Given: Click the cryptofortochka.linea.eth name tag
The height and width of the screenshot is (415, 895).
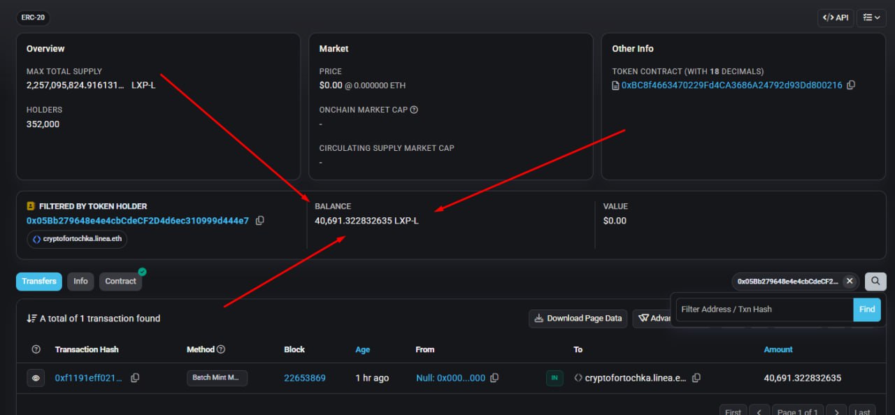Looking at the screenshot, I should point(77,239).
